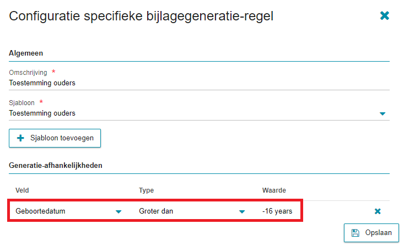Click the Type column header

[147, 190]
